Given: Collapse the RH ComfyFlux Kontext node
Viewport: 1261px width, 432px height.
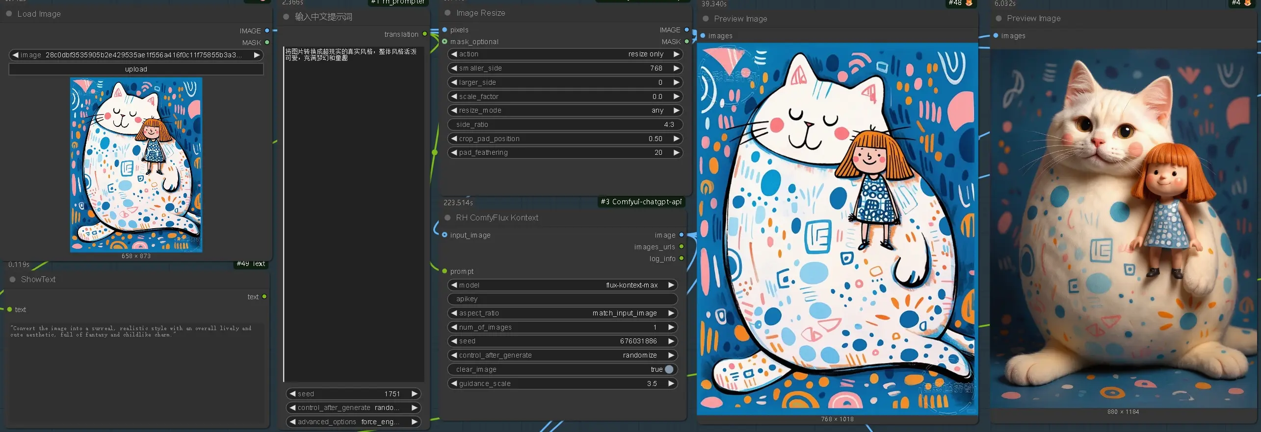Looking at the screenshot, I should tap(447, 217).
